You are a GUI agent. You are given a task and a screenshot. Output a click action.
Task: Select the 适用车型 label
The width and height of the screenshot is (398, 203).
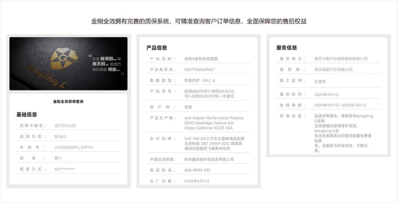coord(33,137)
